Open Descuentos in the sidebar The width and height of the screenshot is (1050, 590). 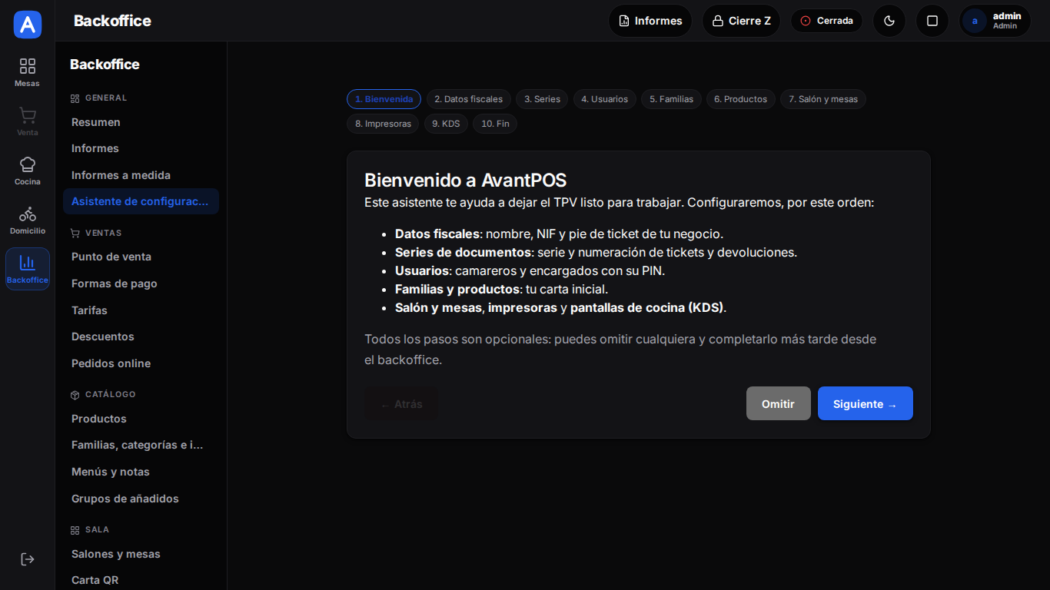pos(141,336)
